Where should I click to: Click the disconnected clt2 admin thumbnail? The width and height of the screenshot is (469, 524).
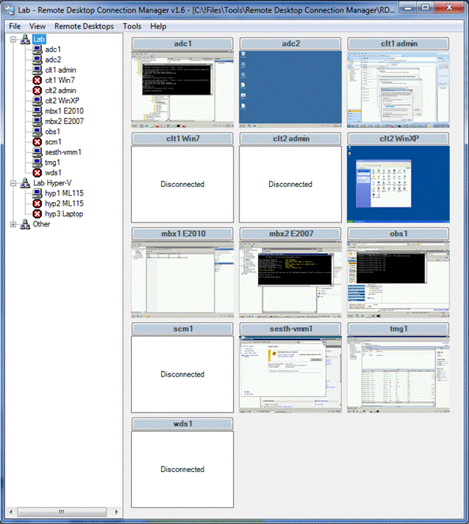[290, 184]
